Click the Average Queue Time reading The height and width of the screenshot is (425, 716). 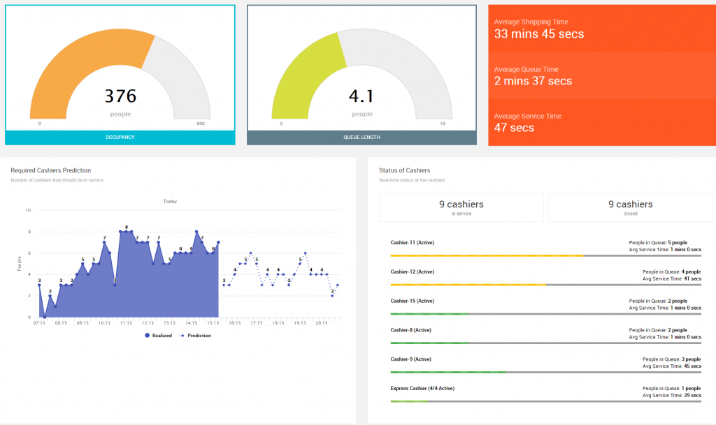[x=533, y=81]
